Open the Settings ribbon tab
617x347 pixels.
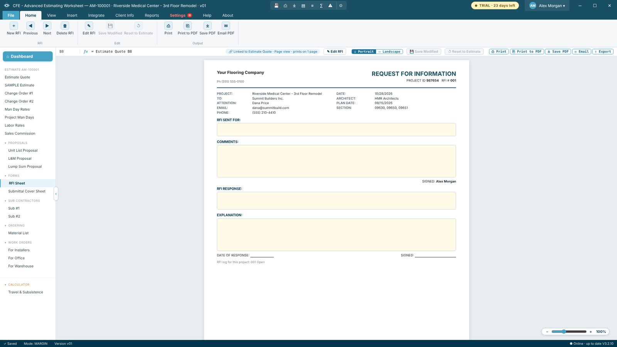point(181,15)
